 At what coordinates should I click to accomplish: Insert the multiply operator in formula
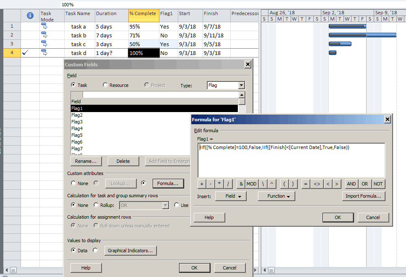(219, 184)
